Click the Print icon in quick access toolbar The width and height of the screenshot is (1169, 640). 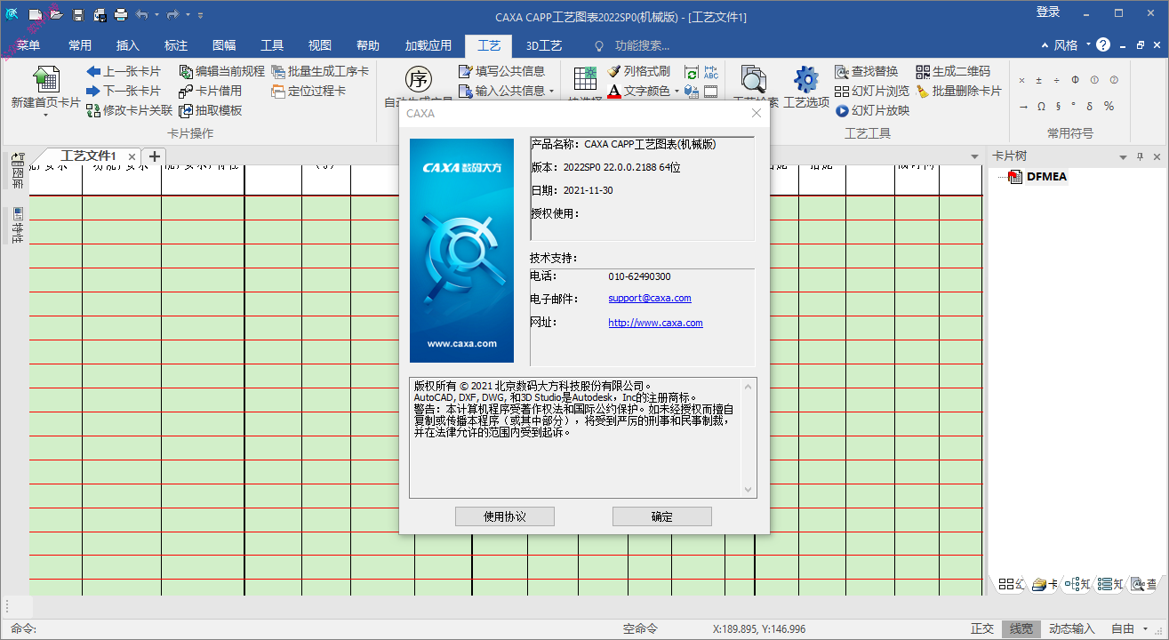click(121, 14)
